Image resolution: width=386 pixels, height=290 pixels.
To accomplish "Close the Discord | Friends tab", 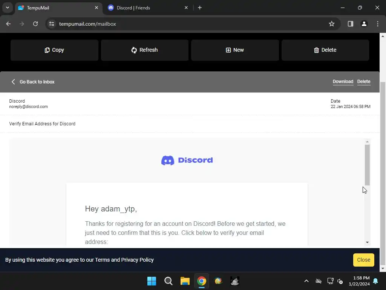I will pyautogui.click(x=186, y=8).
